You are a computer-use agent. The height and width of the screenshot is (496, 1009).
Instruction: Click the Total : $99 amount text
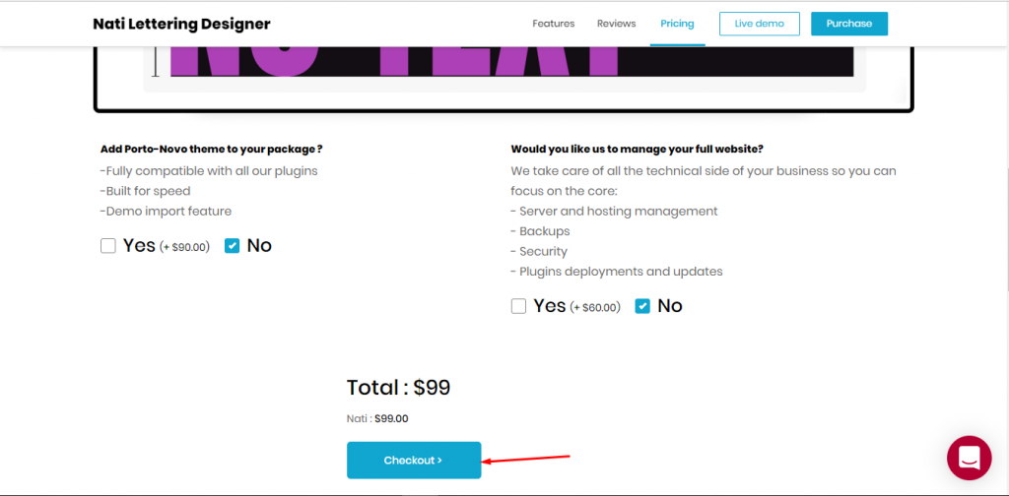click(x=398, y=388)
